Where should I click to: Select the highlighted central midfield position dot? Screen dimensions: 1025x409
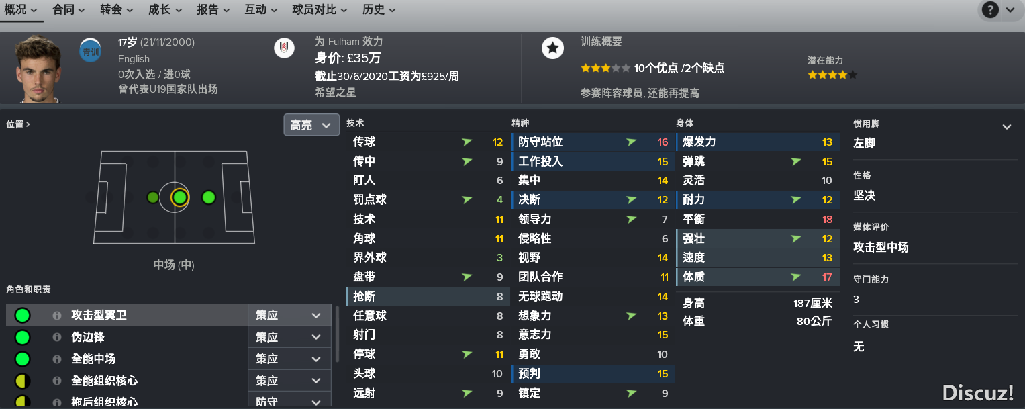pyautogui.click(x=179, y=197)
